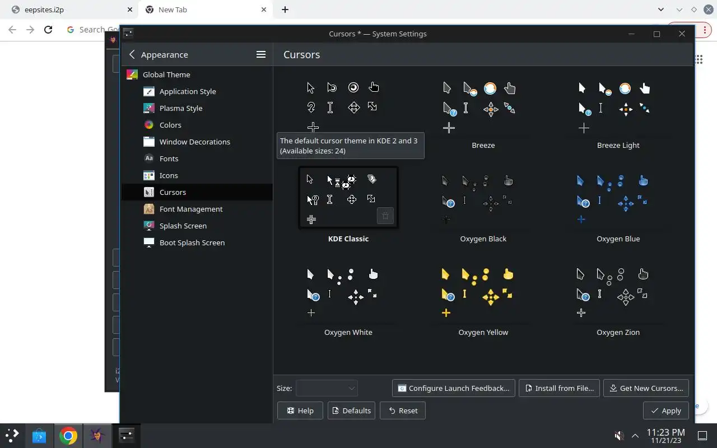Click the Font Management icon
Viewport: 717px width, 448px height.
coord(148,209)
